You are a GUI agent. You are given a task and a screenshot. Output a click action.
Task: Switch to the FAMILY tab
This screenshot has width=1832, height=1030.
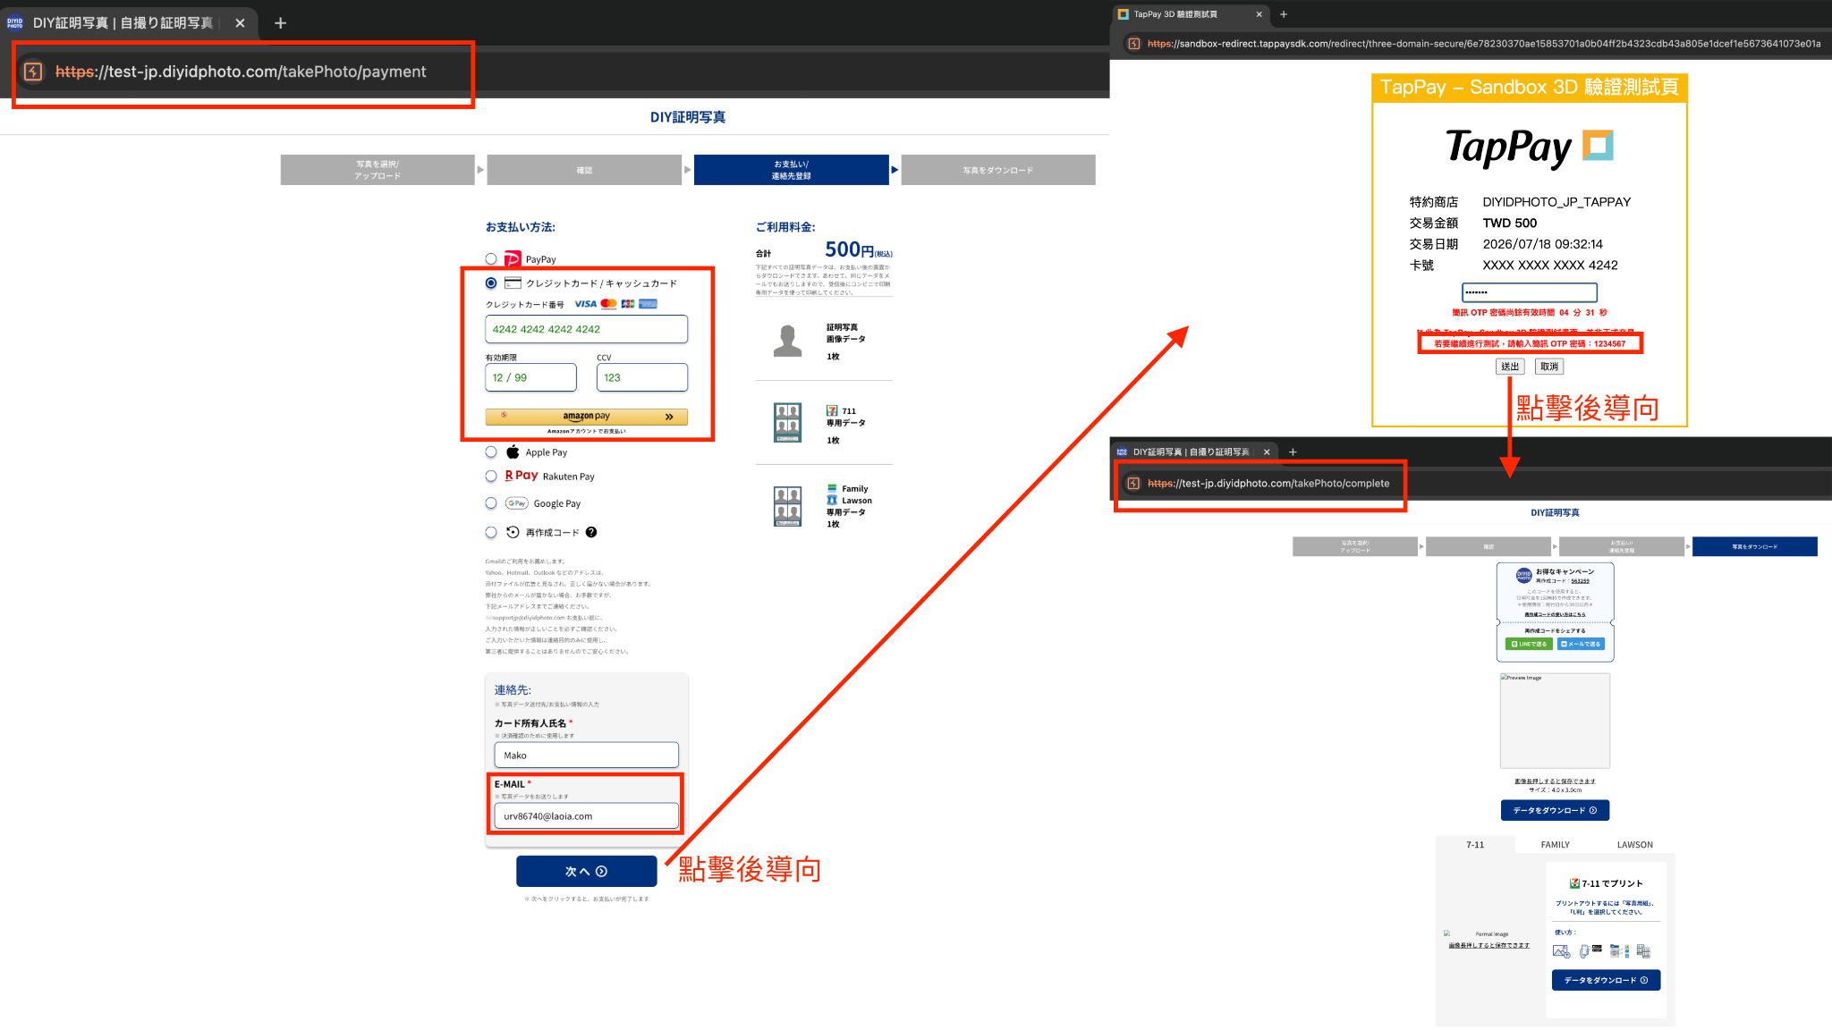click(1555, 845)
